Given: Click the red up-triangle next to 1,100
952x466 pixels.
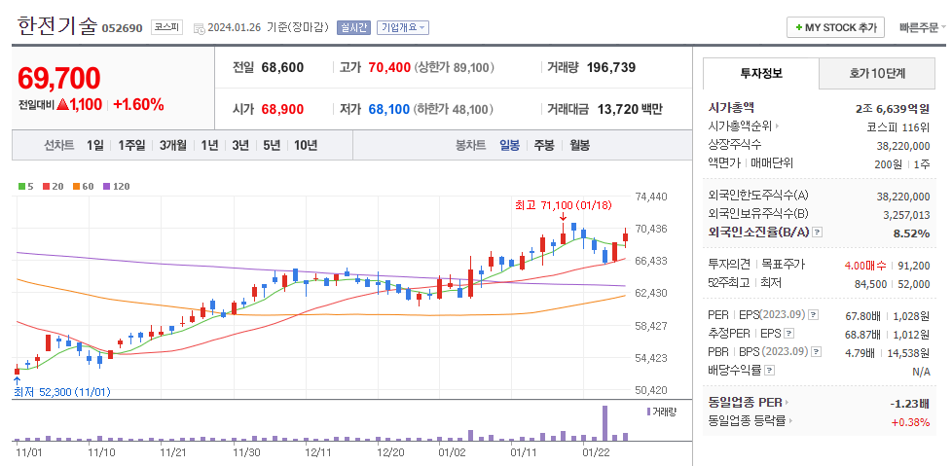Looking at the screenshot, I should point(62,104).
